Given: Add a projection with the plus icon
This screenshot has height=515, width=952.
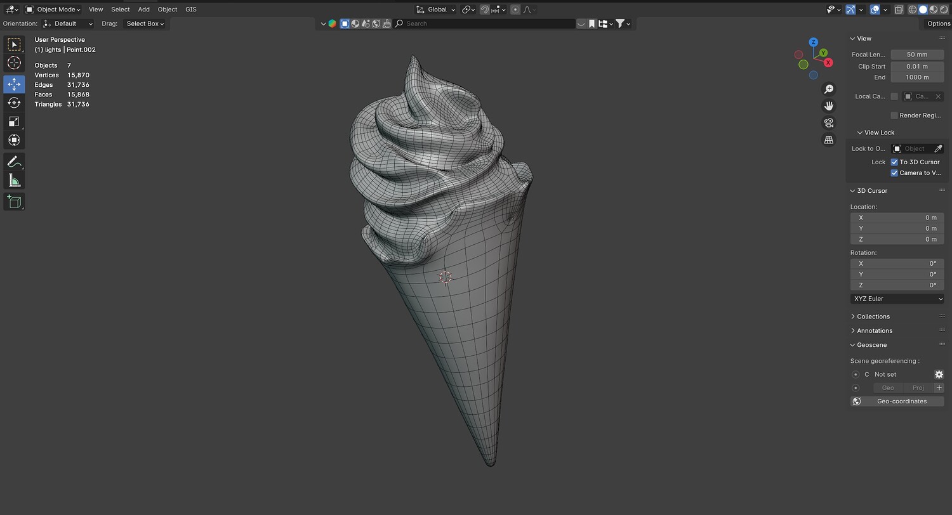Looking at the screenshot, I should point(939,388).
